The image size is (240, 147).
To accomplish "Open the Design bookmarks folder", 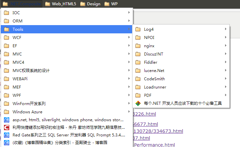I will tap(90, 4).
